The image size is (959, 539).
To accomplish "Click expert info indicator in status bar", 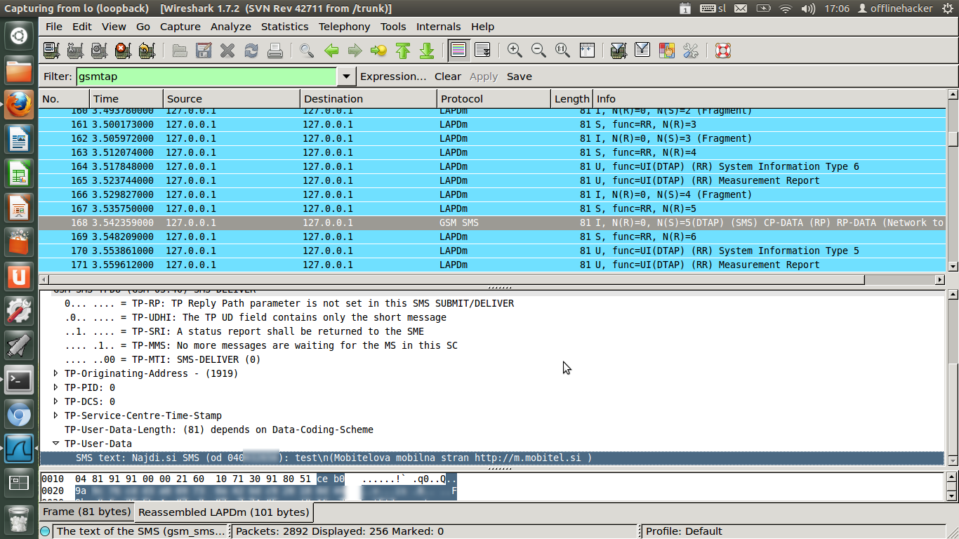I will click(46, 531).
